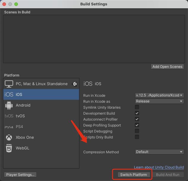
Task: Click the Add Open Scenes button
Action: pos(167,67)
